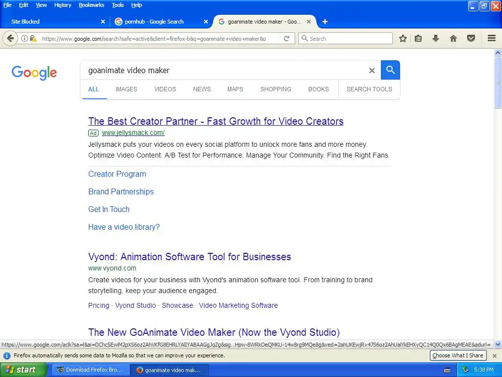Screen dimensions: 502x377
Task: Click the info icon in notification bar
Action: click(7, 355)
